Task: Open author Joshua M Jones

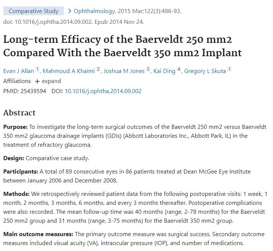Action: point(124,71)
